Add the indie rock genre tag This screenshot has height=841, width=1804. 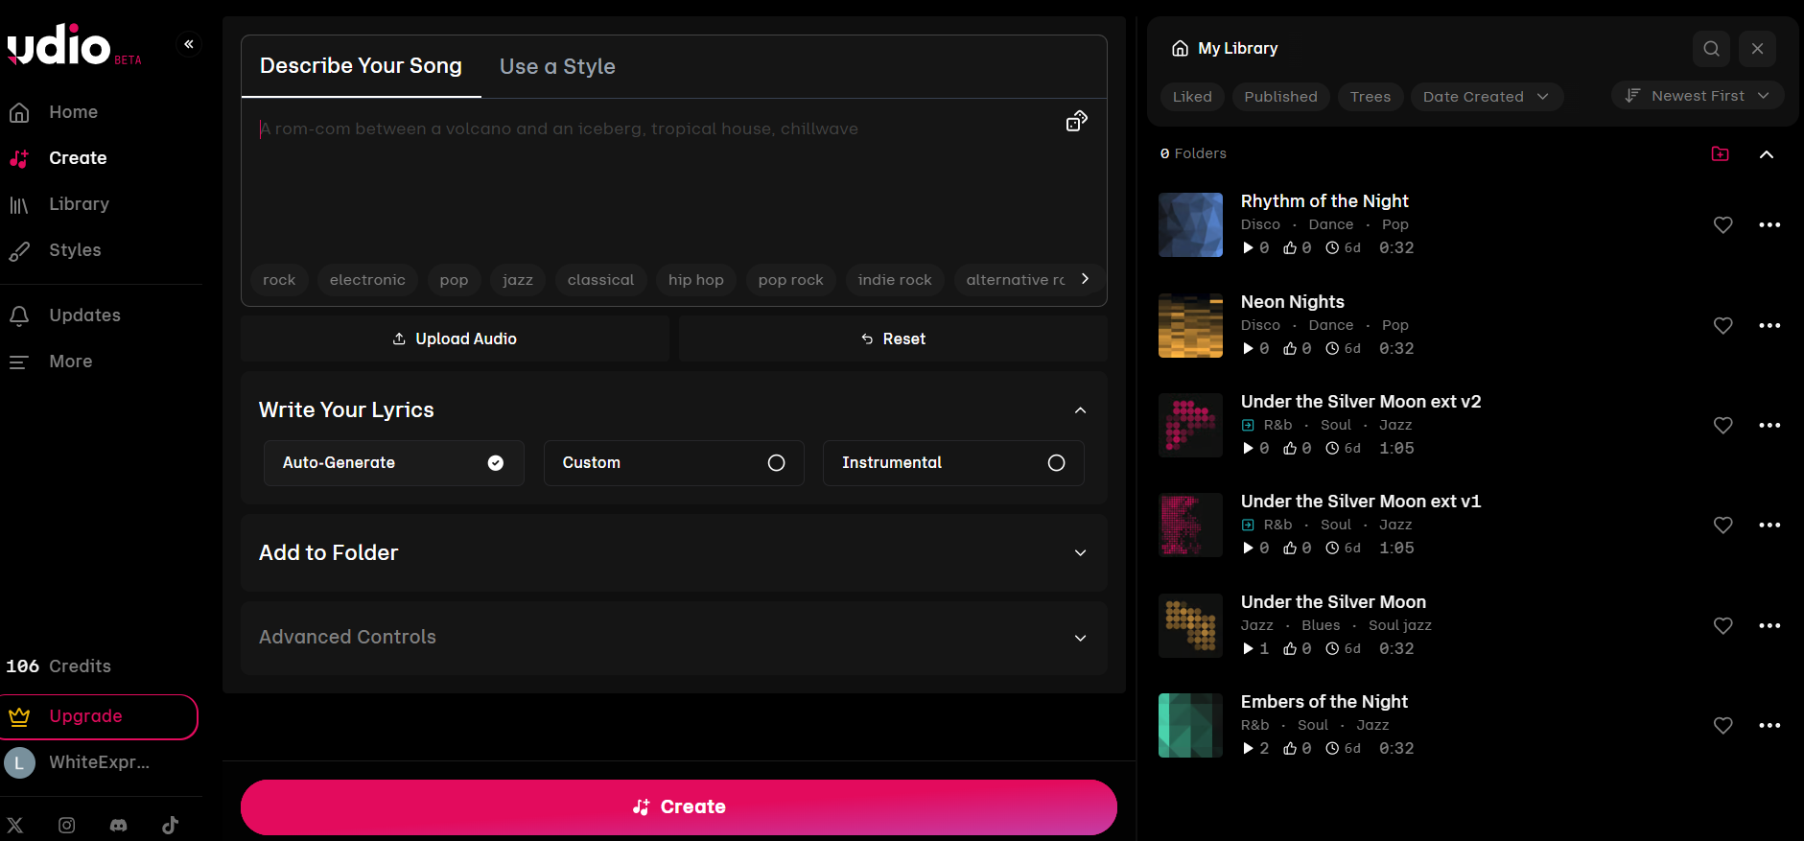pyautogui.click(x=895, y=280)
